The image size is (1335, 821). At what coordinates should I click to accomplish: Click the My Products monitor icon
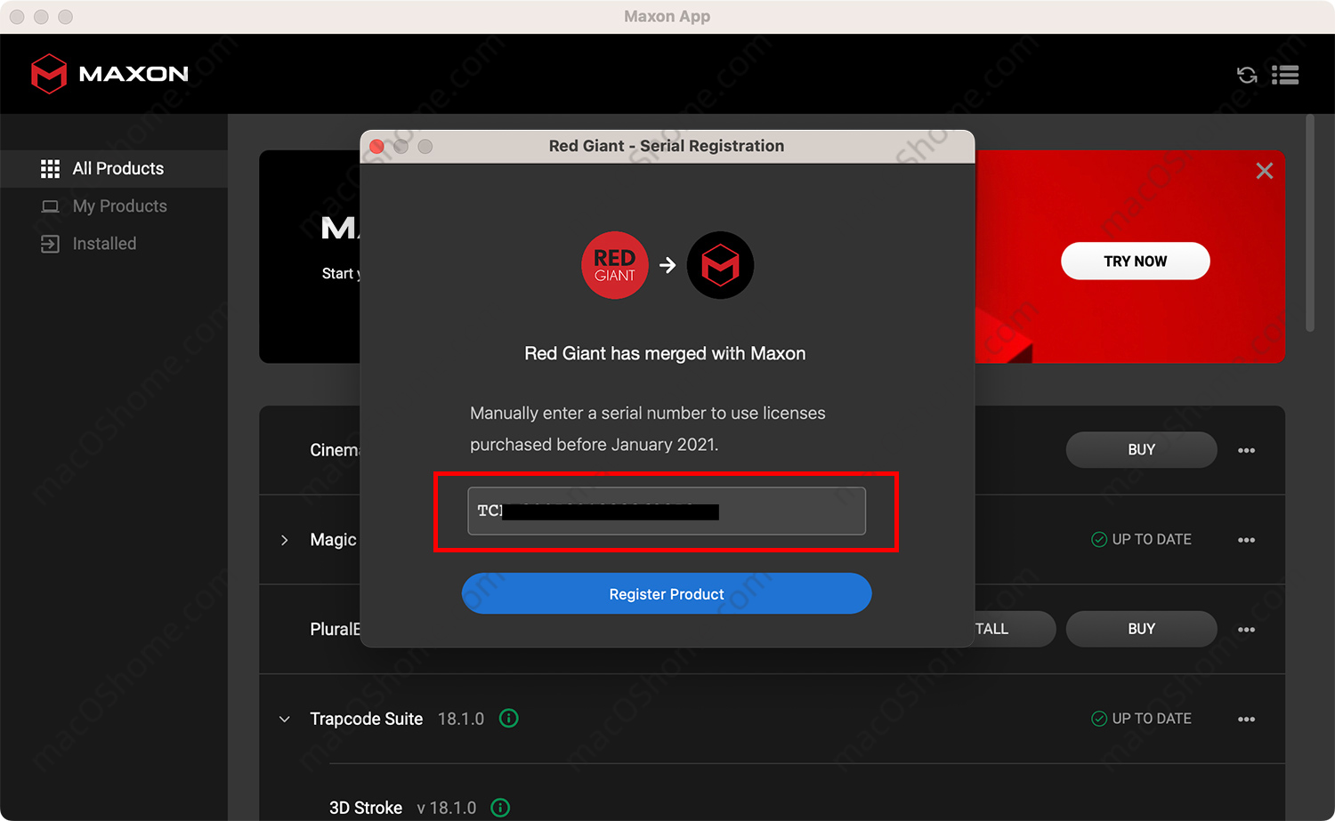pyautogui.click(x=52, y=205)
